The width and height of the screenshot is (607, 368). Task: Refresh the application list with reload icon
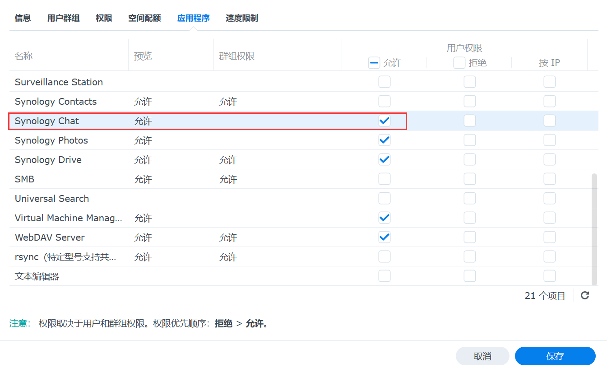tap(585, 295)
